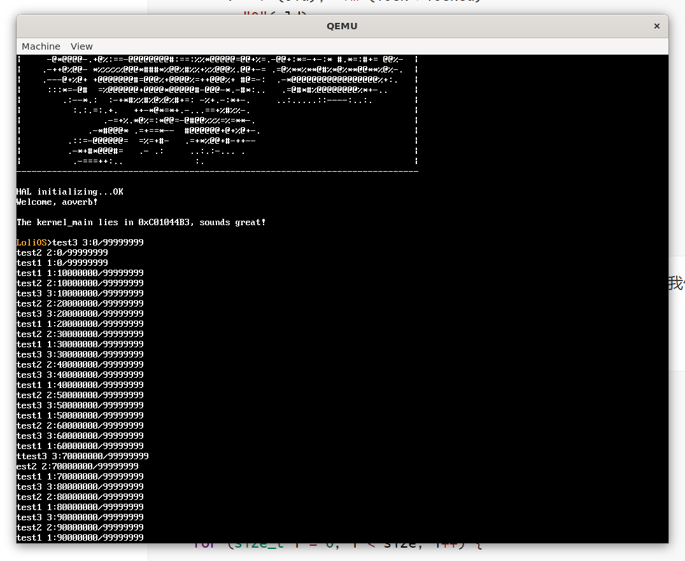This screenshot has height=561, width=685.
Task: Click the 'Welcome, aoverb!' message
Action: [57, 202]
